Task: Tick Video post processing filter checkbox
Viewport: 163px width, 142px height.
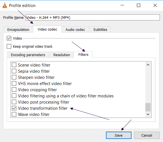Action: [14, 102]
